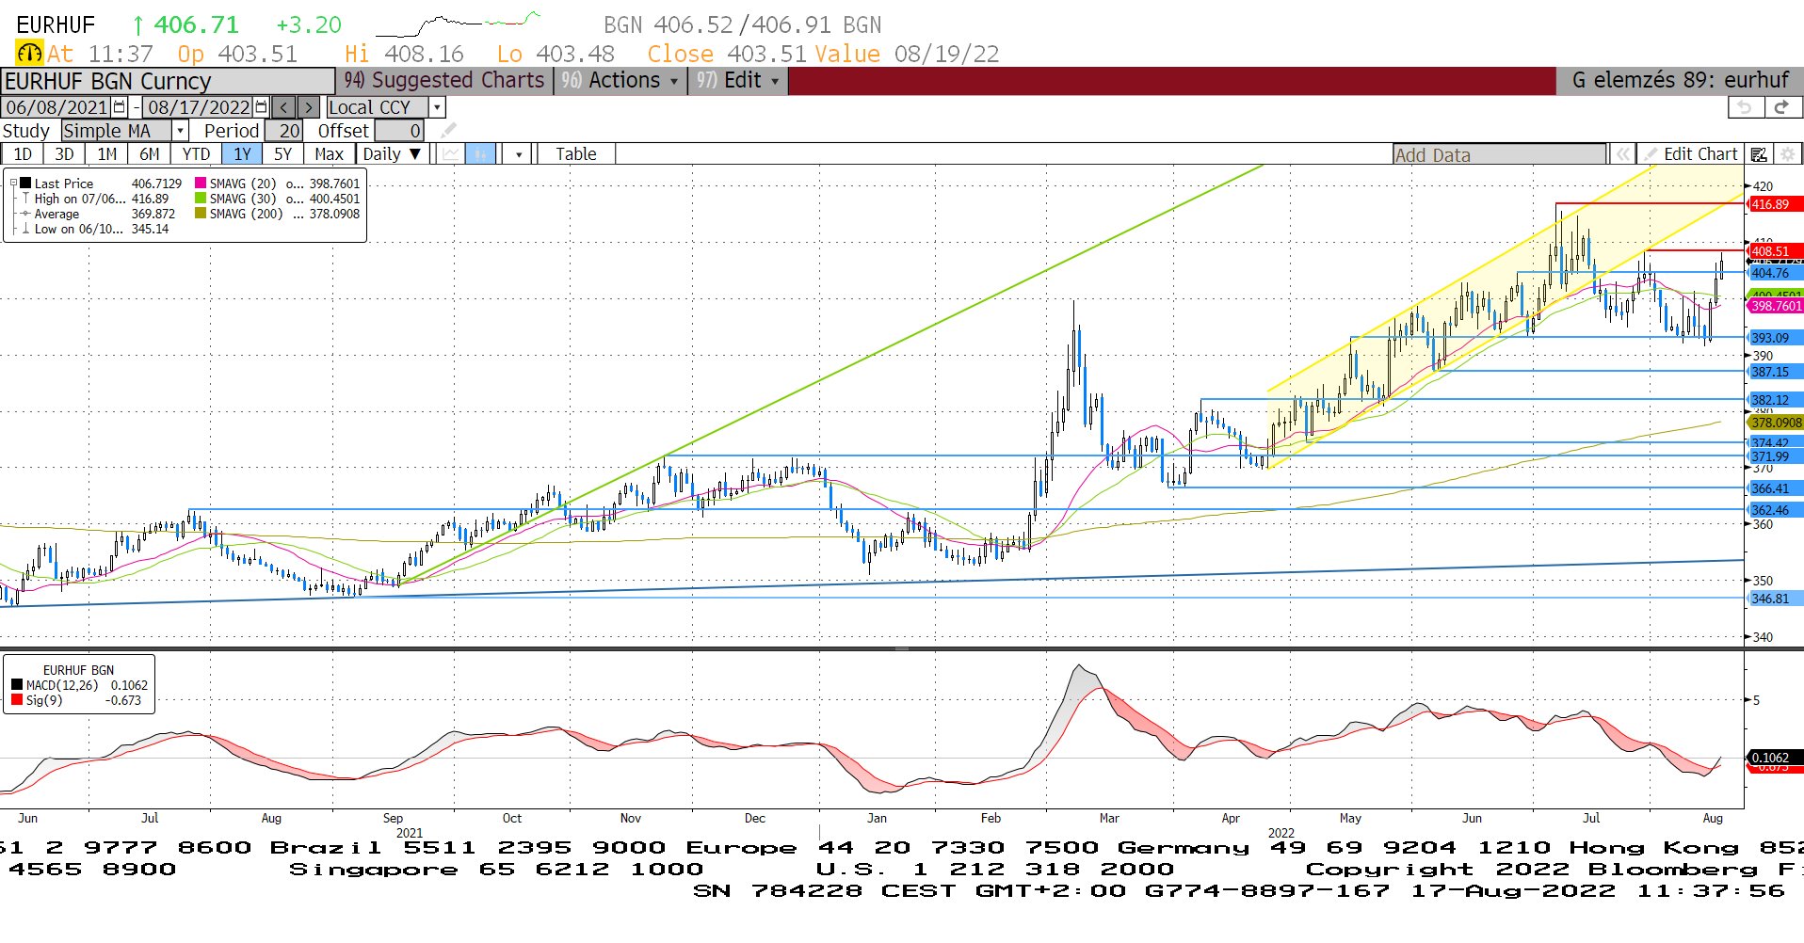Click the undo arrow icon
The image size is (1804, 943).
[x=1744, y=107]
